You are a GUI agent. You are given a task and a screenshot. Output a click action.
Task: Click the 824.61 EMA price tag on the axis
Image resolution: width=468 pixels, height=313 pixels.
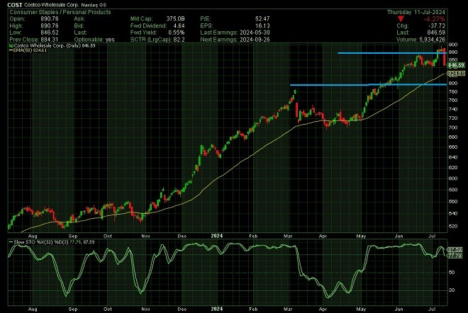pos(456,74)
